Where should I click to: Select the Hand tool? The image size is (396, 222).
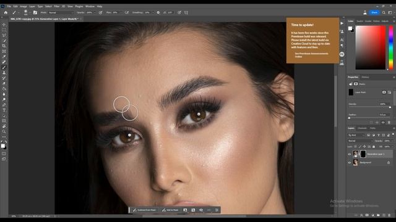tap(4, 126)
